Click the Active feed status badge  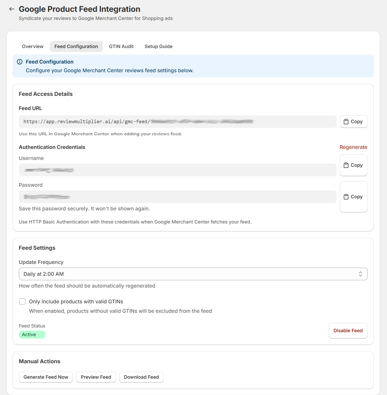click(32, 334)
